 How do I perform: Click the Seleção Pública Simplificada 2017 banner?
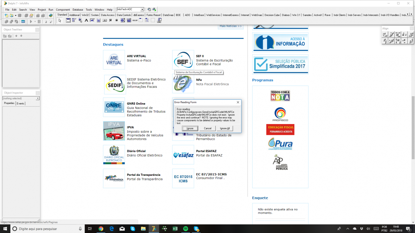click(280, 64)
